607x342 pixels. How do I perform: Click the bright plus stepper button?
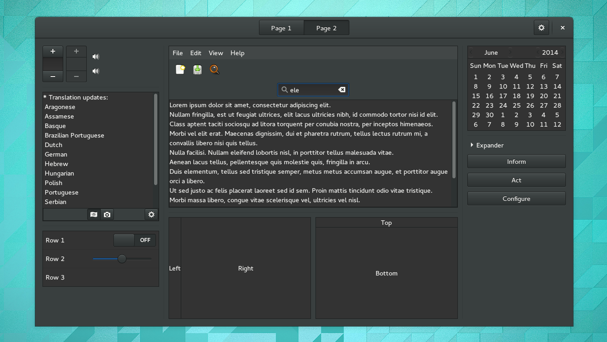coord(53,52)
